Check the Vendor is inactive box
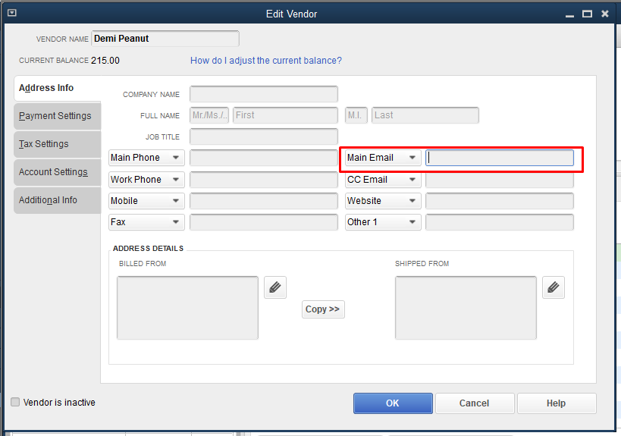The image size is (621, 436). pyautogui.click(x=15, y=402)
